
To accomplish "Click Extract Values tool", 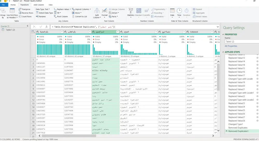I will (200, 17).
